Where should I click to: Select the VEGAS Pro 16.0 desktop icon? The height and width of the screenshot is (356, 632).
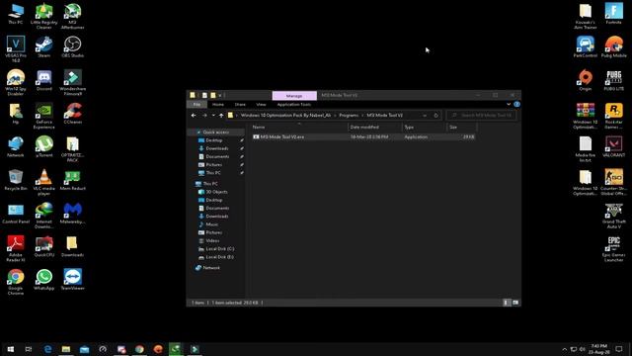click(16, 49)
